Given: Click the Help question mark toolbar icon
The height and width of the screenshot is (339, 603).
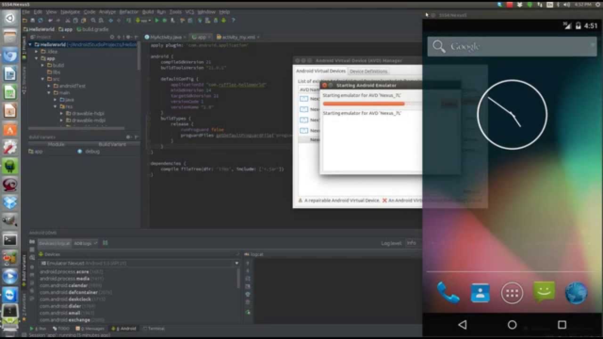Looking at the screenshot, I should click(x=233, y=20).
